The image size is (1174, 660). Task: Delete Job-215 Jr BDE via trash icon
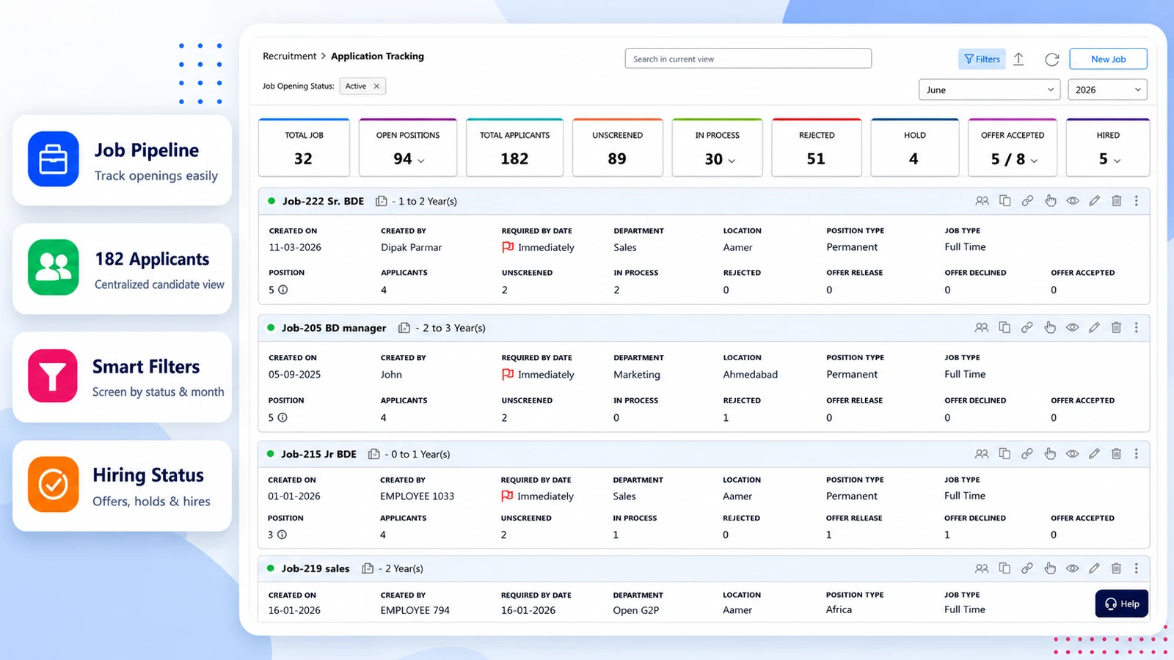(x=1116, y=454)
